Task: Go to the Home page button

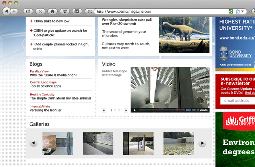Action: click(52, 12)
